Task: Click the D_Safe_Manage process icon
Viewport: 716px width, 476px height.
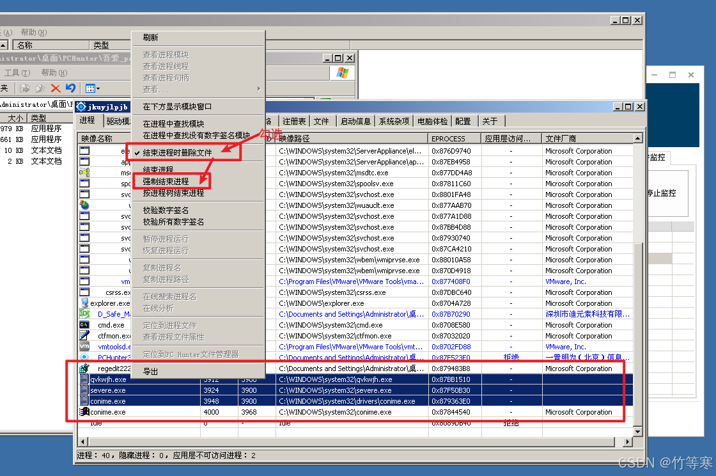Action: pyautogui.click(x=84, y=314)
